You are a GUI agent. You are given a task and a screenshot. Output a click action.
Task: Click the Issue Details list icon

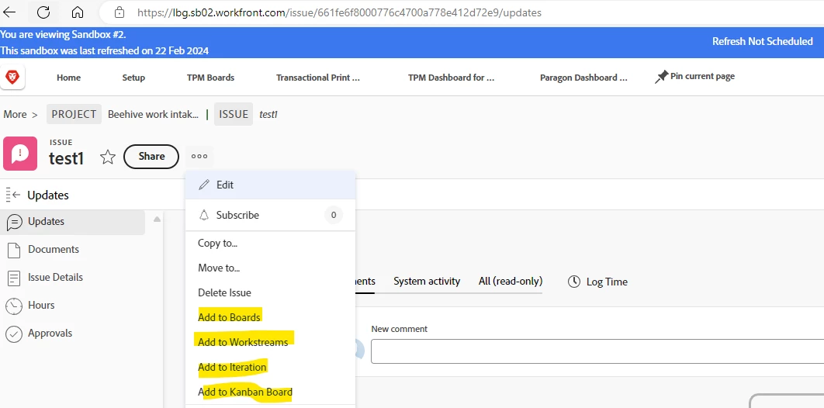(14, 278)
